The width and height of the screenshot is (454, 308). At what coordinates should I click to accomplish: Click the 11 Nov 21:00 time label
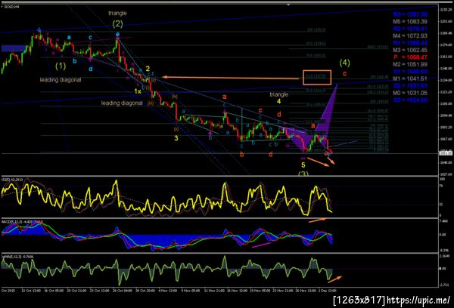[214, 290]
